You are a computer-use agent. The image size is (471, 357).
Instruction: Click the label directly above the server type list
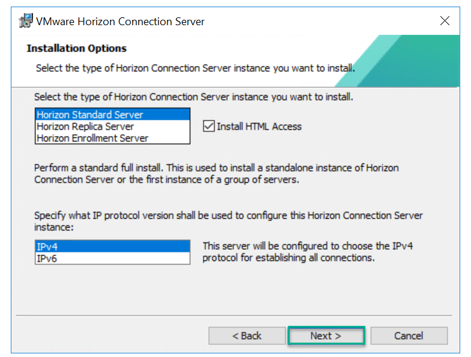(193, 96)
